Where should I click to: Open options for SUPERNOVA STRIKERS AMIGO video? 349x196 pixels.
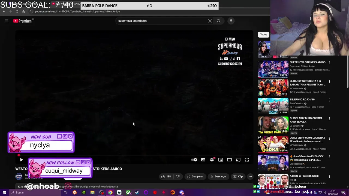329,63
